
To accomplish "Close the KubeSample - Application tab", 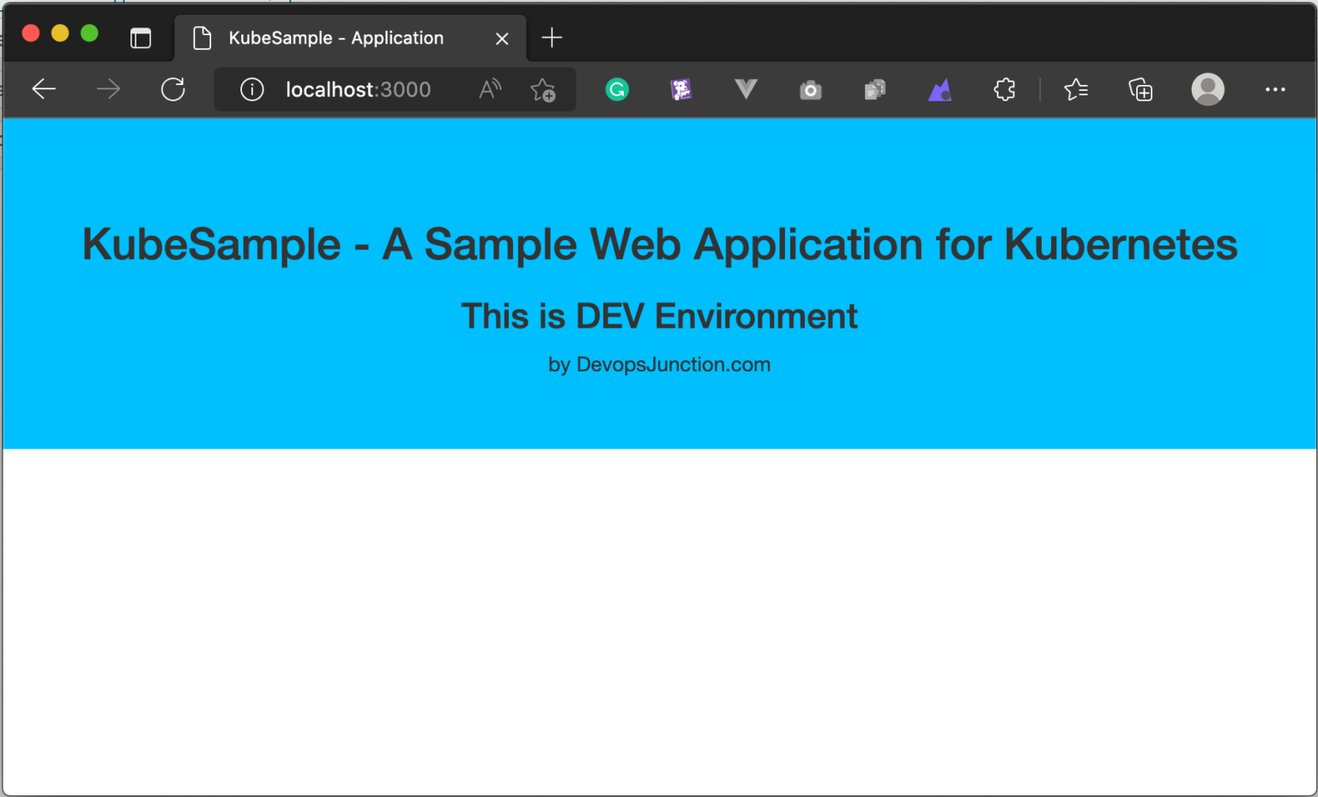I will click(x=502, y=39).
